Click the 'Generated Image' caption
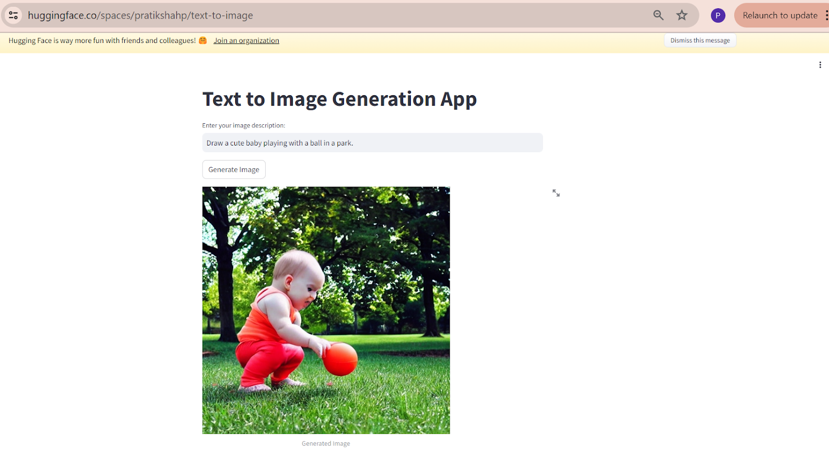This screenshot has width=829, height=451. click(326, 444)
